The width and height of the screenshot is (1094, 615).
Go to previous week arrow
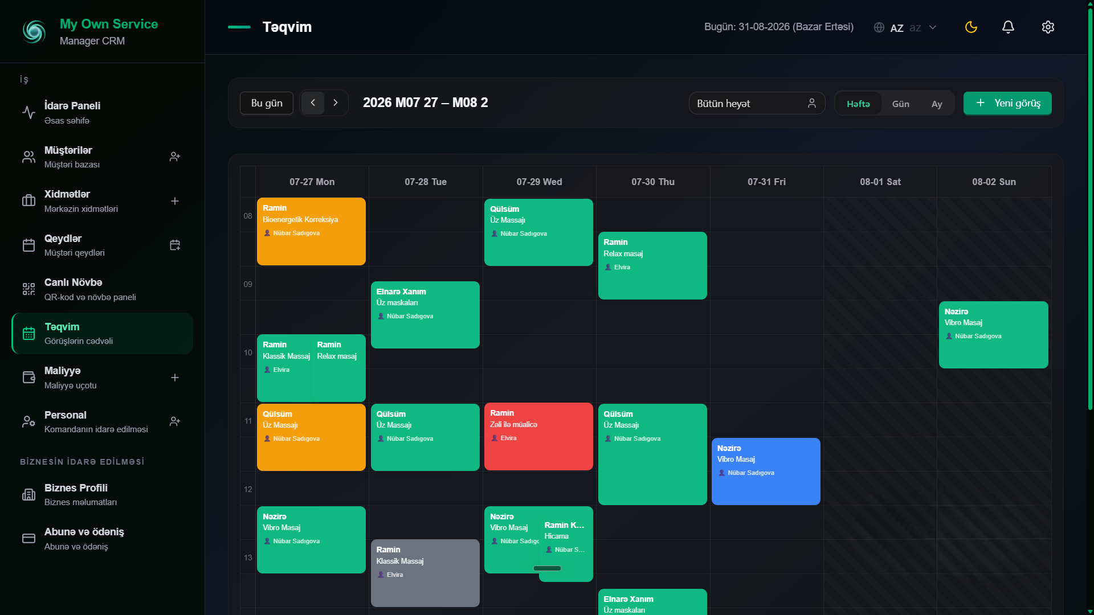tap(313, 103)
